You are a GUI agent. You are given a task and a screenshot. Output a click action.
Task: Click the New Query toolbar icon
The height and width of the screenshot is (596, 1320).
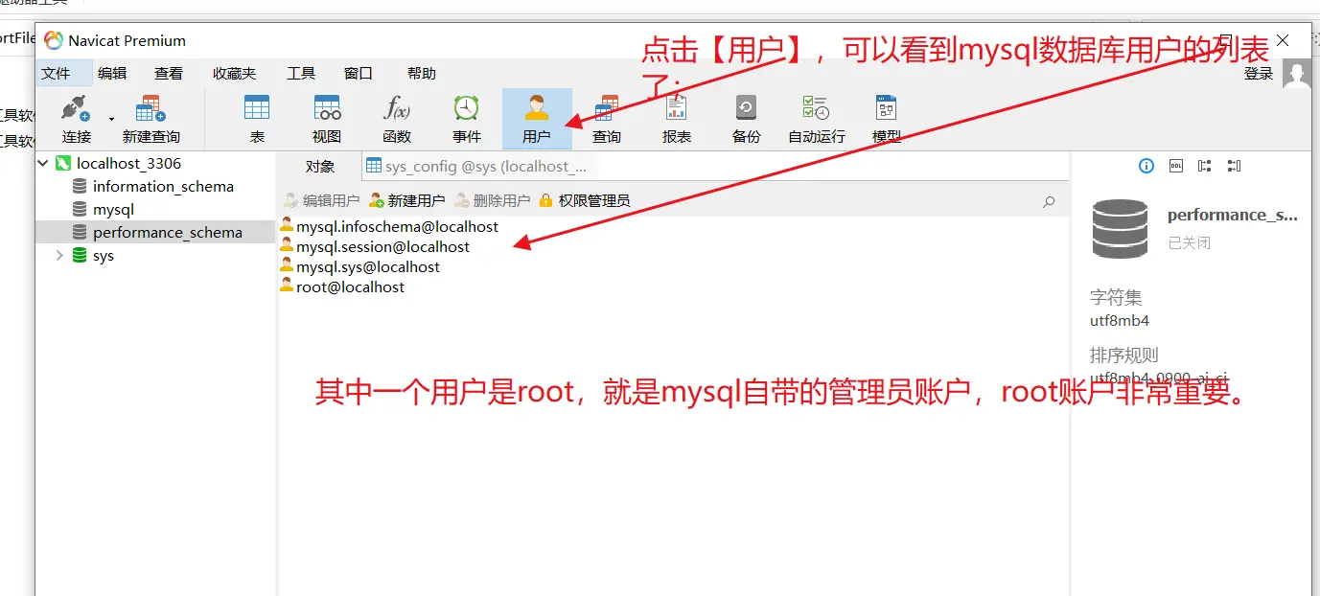151,119
